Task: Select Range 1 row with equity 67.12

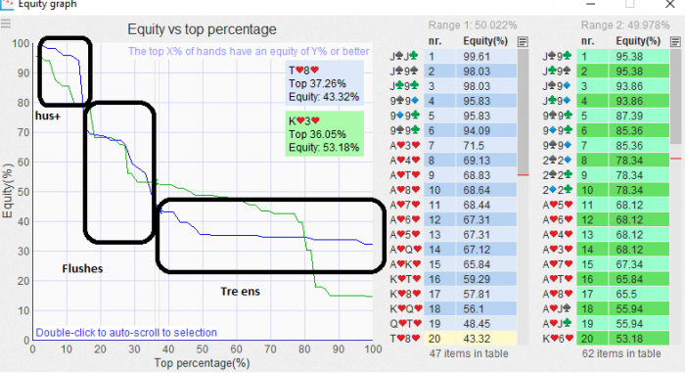Action: [x=452, y=250]
